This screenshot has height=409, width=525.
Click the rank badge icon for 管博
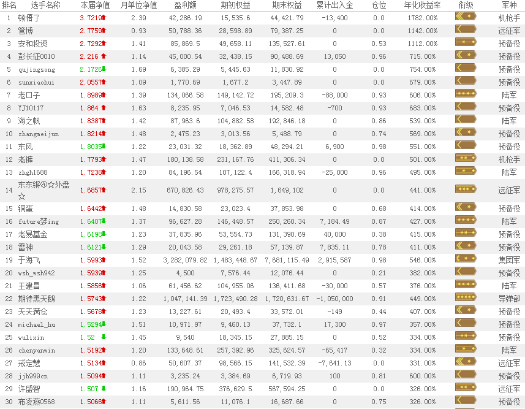466,29
